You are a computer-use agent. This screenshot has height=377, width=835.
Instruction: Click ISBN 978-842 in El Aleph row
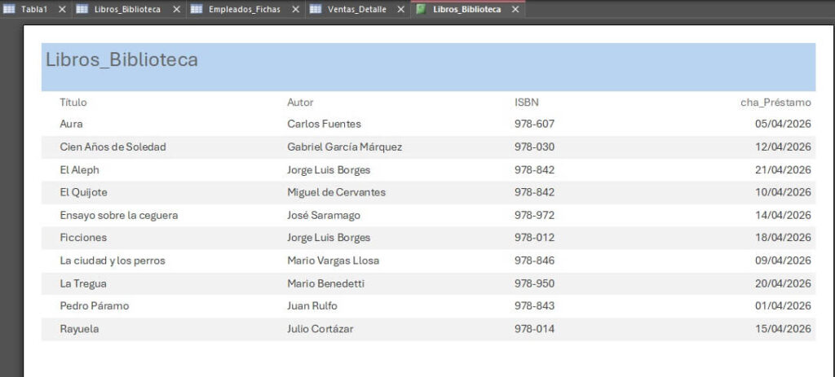coord(535,169)
